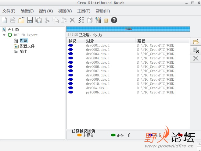Select the drw00a.drw.1 row
Viewport: 201px width, 151px height.
coord(128,88)
